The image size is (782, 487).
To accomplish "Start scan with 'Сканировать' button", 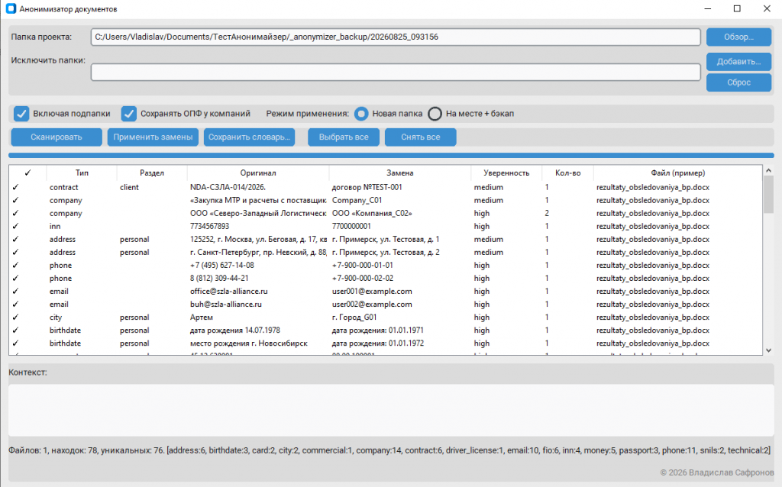I will [x=57, y=137].
